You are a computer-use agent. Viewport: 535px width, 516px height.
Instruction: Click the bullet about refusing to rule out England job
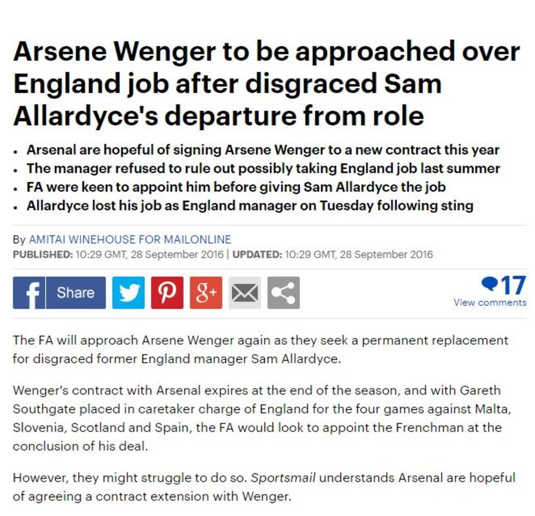point(263,169)
